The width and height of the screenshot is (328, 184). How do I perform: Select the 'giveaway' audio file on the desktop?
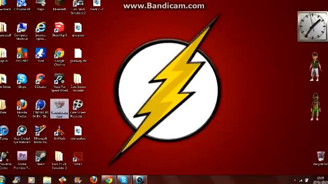[x=78, y=30]
